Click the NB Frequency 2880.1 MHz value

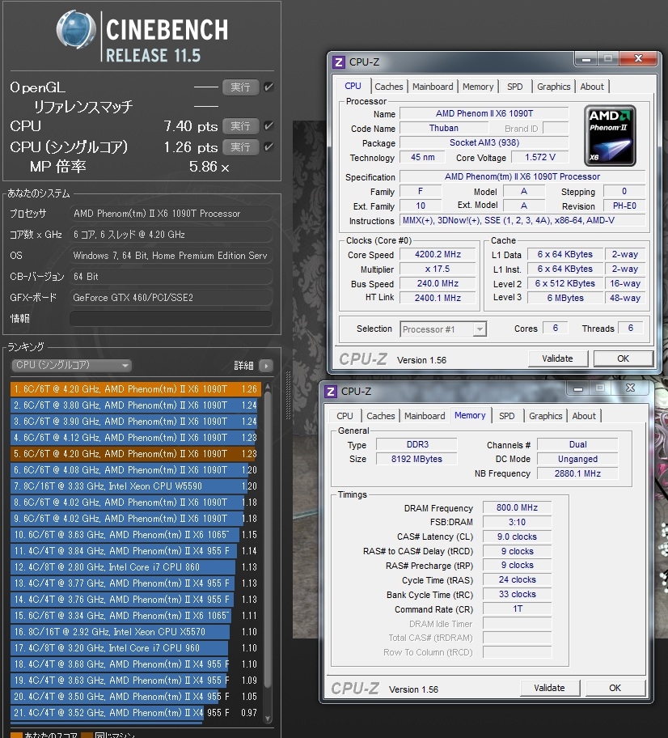click(577, 473)
